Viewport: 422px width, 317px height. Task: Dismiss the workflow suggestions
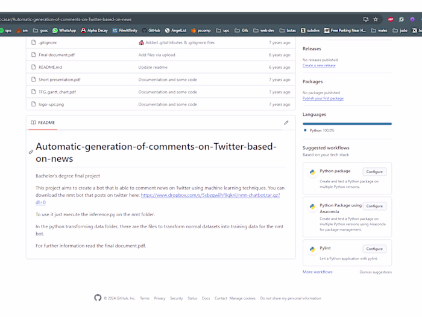pos(376,272)
